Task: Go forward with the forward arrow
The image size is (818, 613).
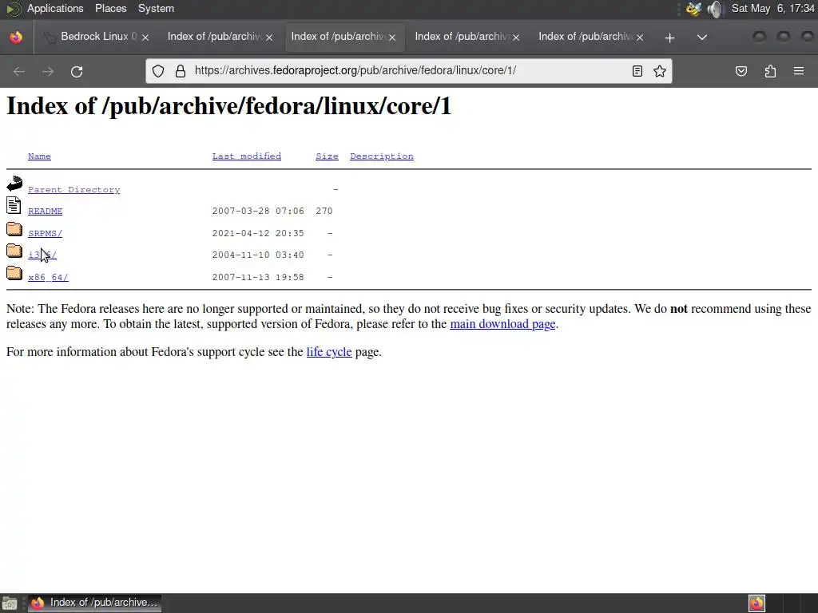Action: 47,71
